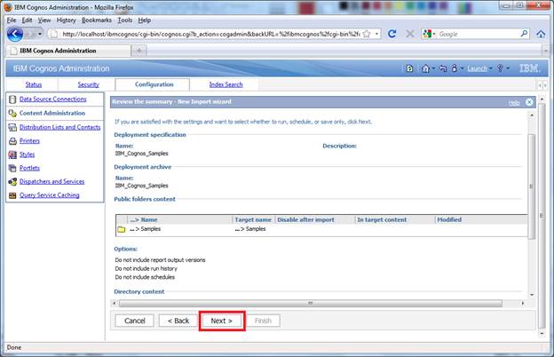The image size is (554, 357).
Task: Click the Modified column header
Action: point(449,219)
